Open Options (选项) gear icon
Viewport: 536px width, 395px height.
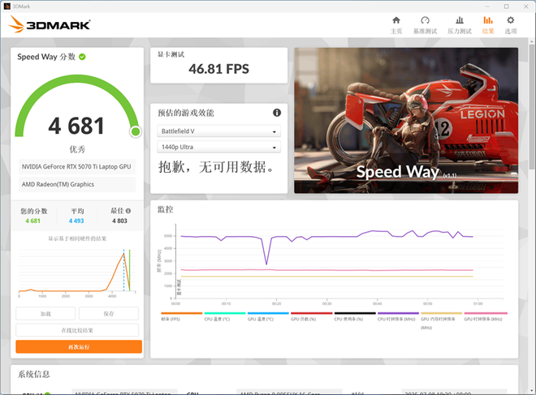click(511, 24)
